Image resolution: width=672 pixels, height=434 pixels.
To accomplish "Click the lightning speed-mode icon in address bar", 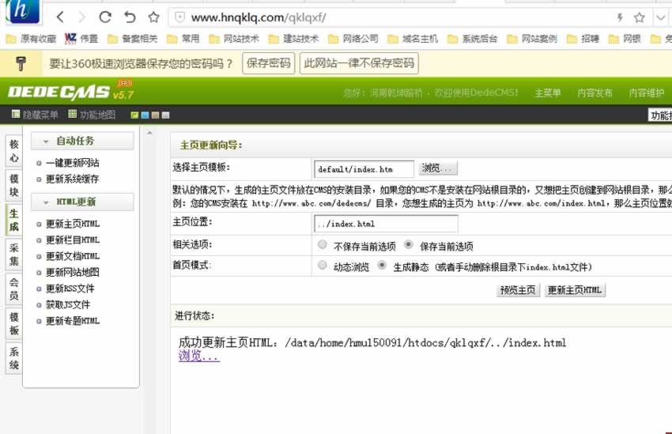I will click(x=619, y=17).
